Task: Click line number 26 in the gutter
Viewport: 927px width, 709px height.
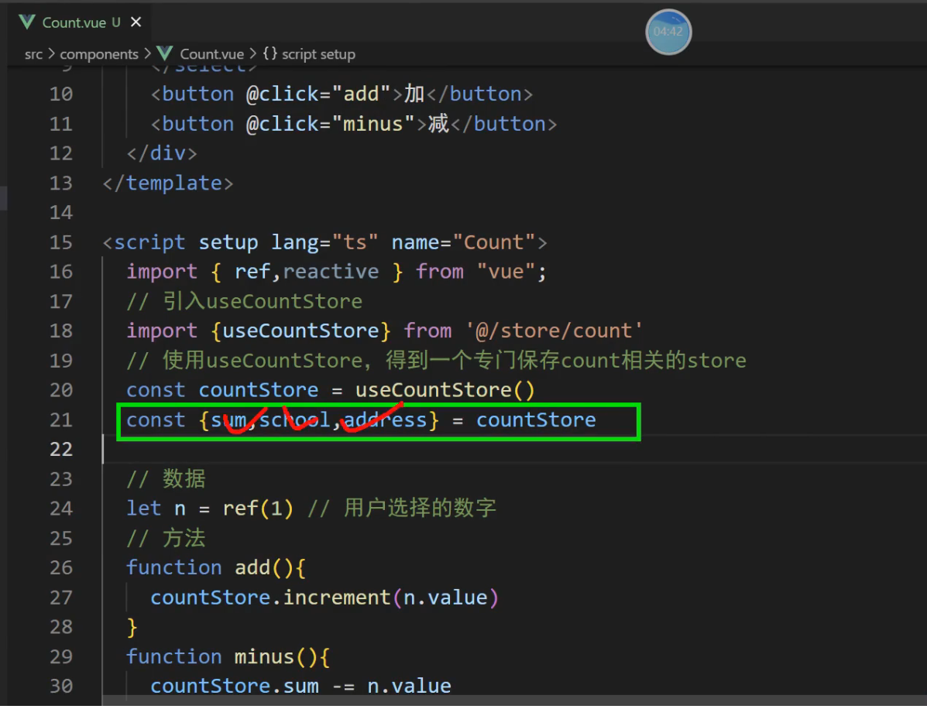Action: (61, 568)
